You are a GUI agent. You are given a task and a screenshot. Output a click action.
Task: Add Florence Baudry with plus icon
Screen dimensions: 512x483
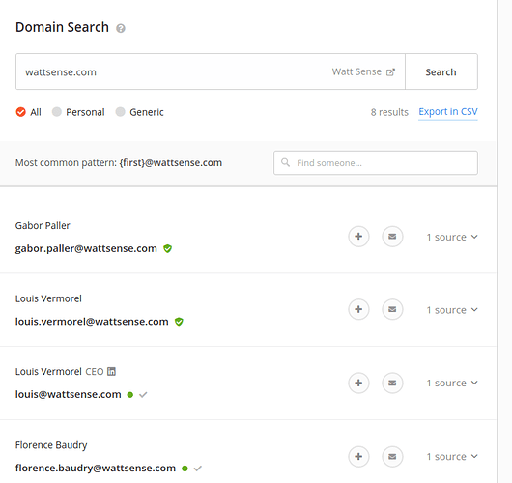click(x=358, y=456)
